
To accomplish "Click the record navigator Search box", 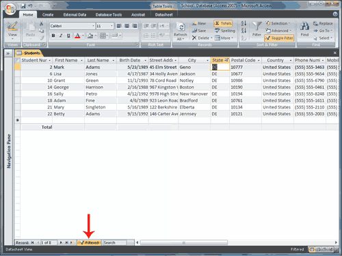I will [x=114, y=242].
